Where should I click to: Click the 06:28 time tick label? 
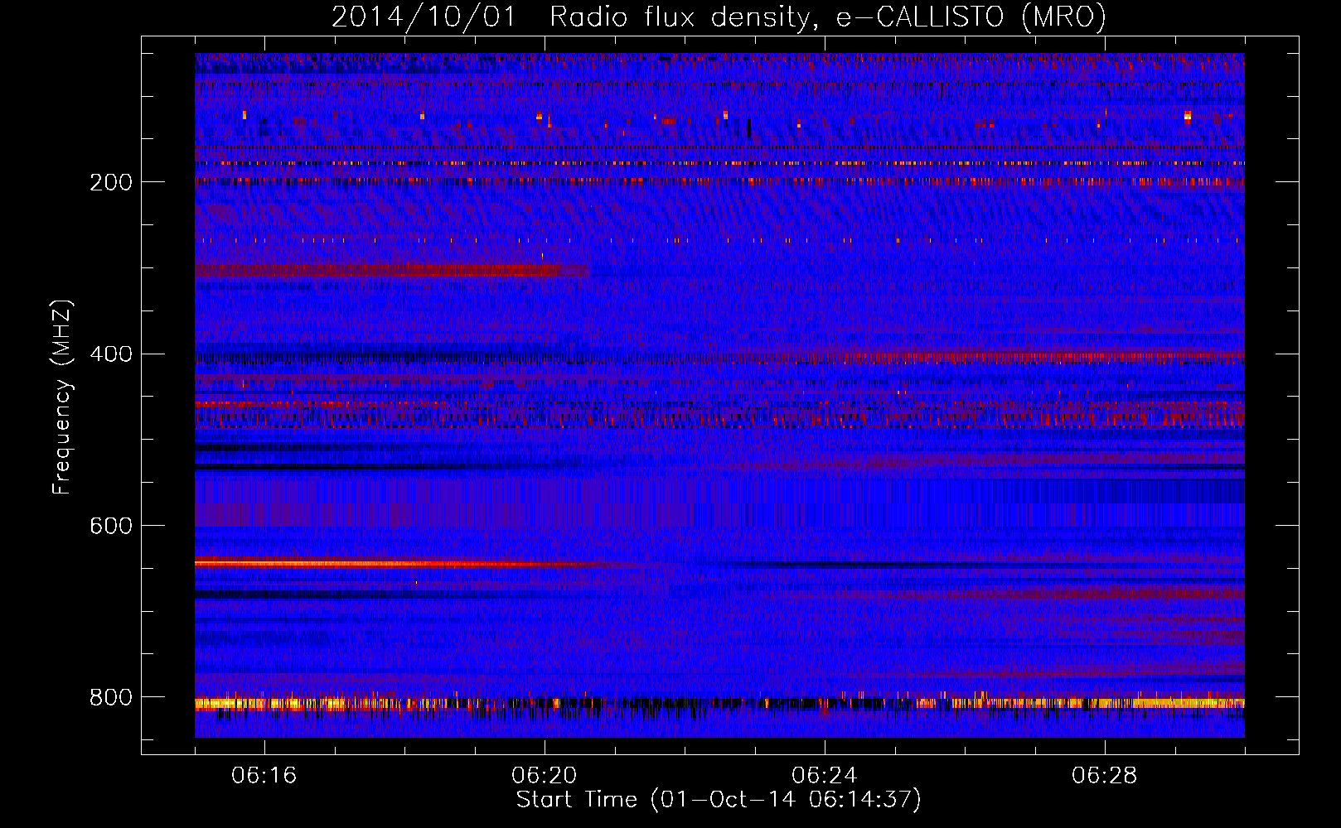pos(1105,776)
